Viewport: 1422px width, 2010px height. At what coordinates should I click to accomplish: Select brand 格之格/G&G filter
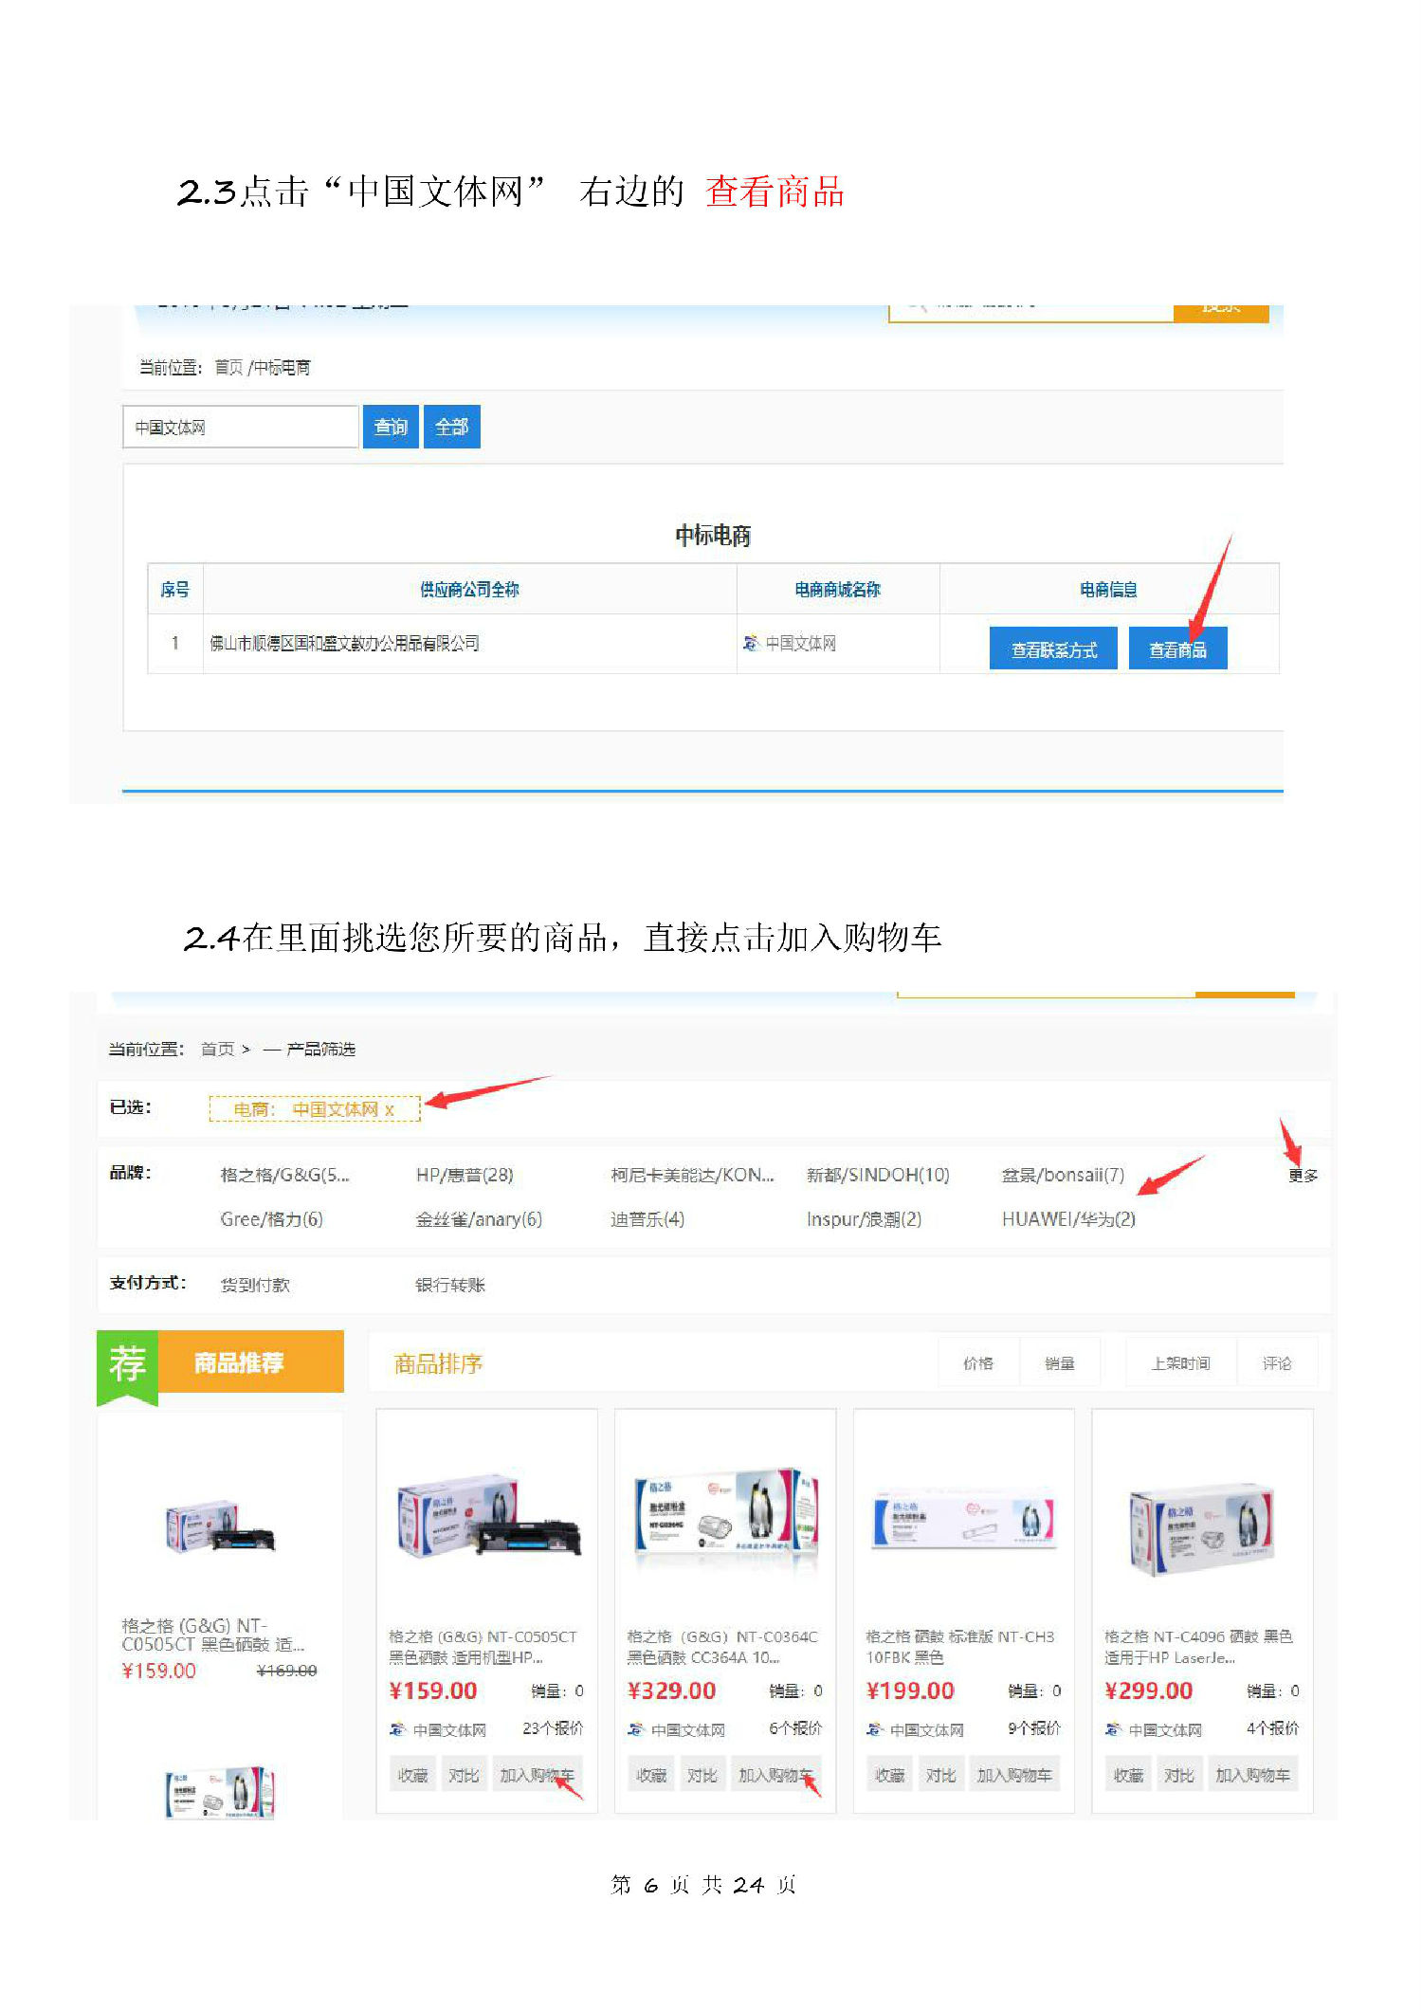284,1175
